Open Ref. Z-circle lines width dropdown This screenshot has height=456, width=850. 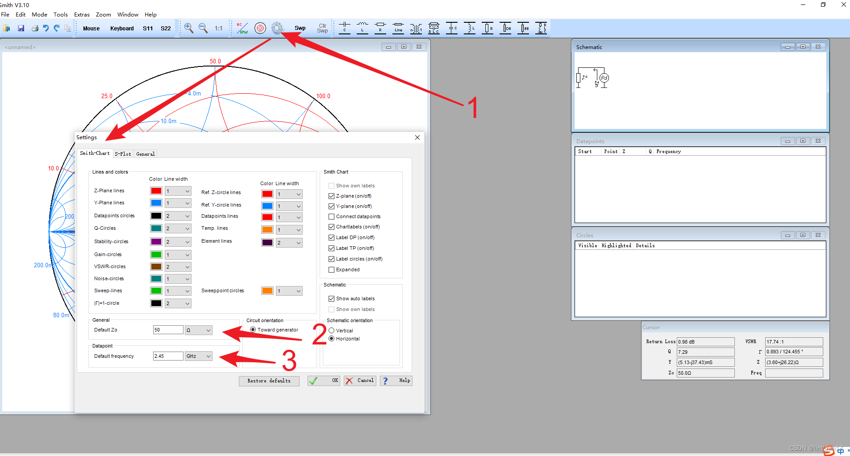[x=289, y=194]
